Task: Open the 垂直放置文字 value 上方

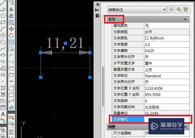Action: click(167, 69)
